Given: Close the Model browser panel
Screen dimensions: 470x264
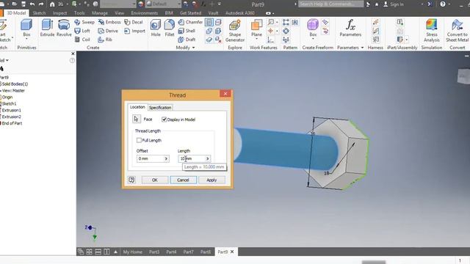Looking at the screenshot, I should (73, 54).
